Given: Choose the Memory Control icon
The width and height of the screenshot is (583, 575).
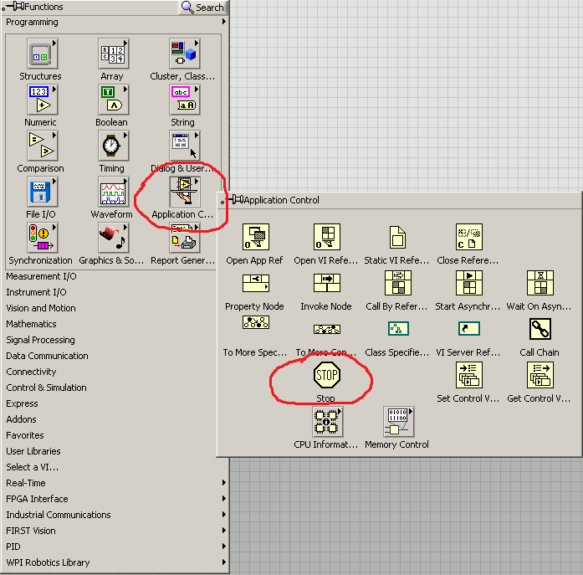Looking at the screenshot, I should click(397, 422).
